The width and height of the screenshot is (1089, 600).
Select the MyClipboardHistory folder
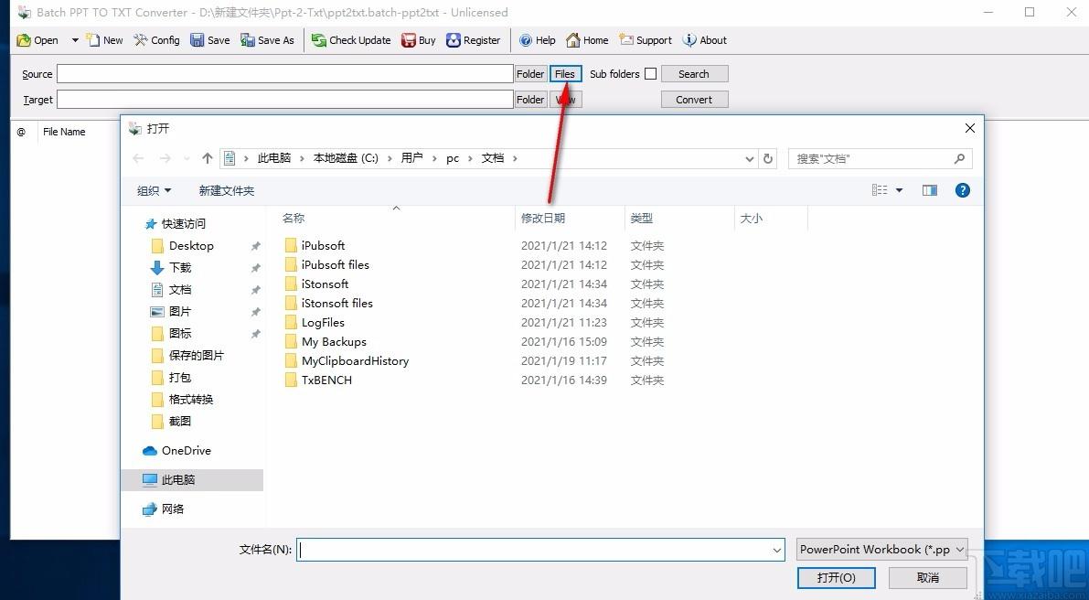(355, 361)
